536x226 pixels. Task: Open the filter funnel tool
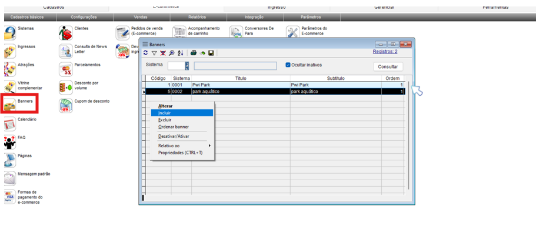coord(154,53)
